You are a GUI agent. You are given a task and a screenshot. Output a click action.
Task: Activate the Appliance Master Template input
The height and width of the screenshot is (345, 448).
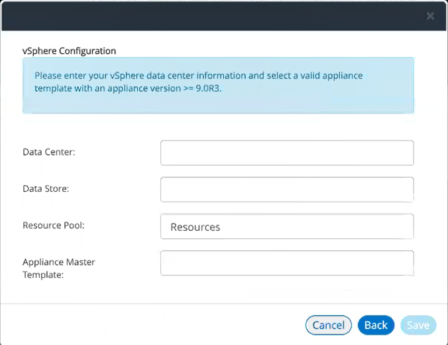point(287,263)
